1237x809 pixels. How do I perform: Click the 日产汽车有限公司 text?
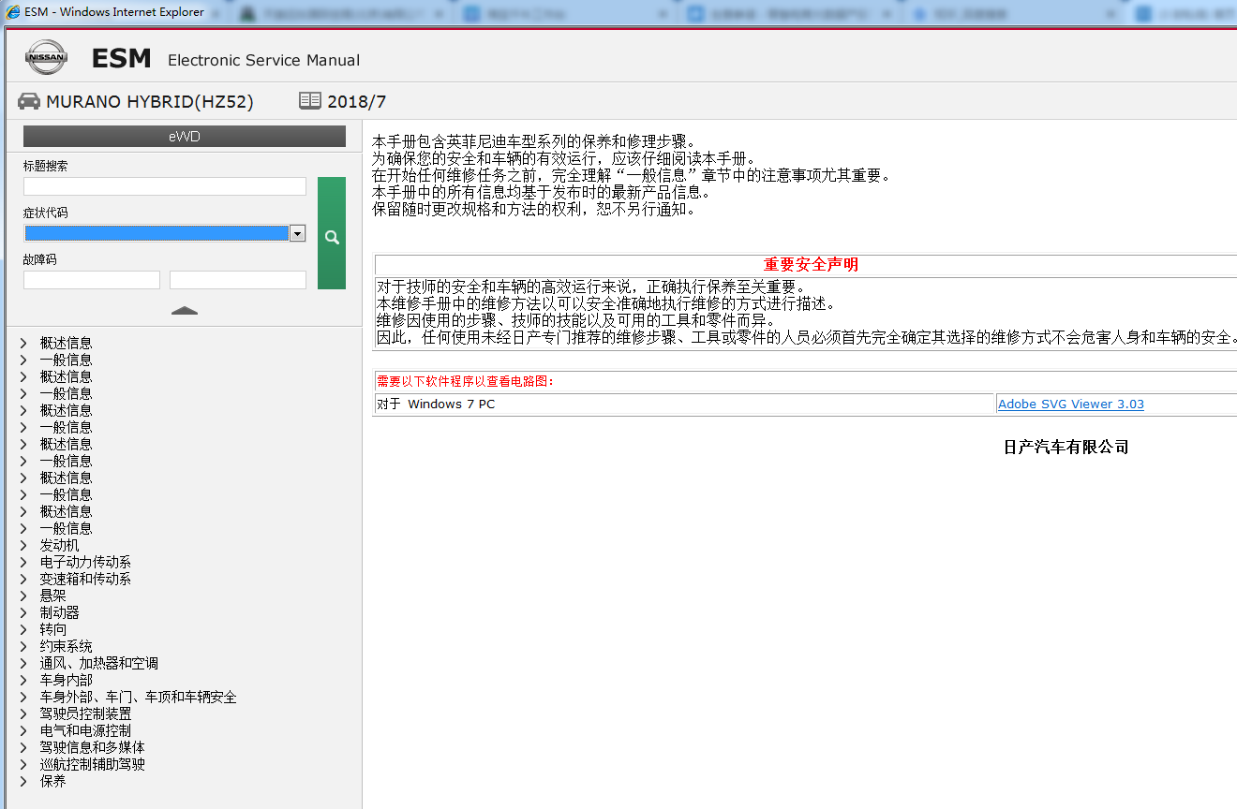tap(1066, 448)
